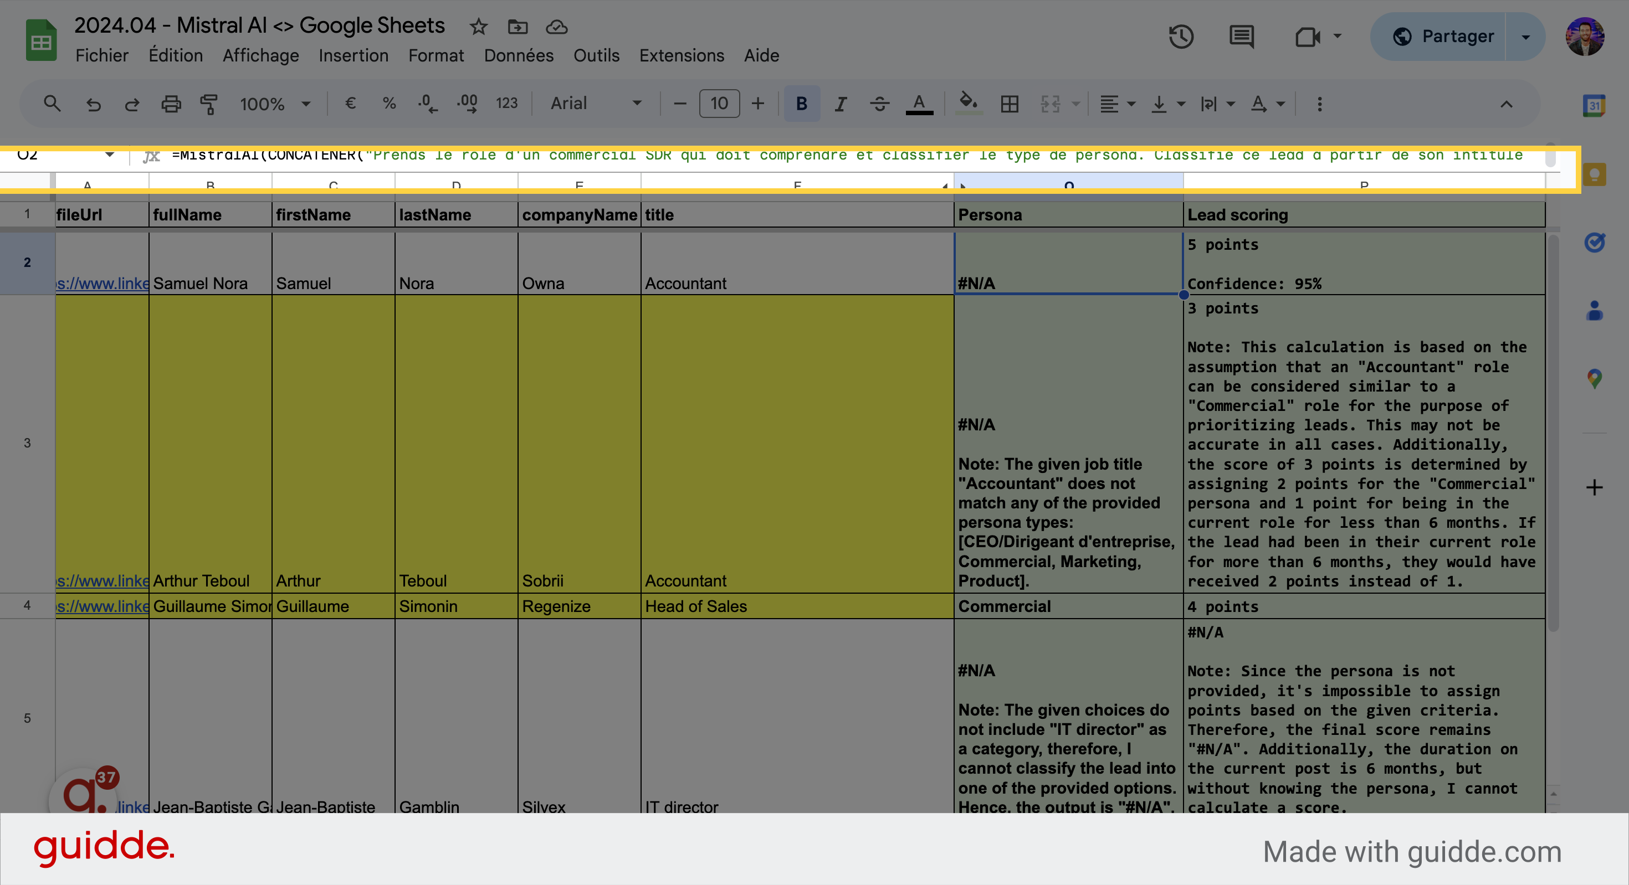Open version history clock icon
Image resolution: width=1629 pixels, height=885 pixels.
[1181, 37]
